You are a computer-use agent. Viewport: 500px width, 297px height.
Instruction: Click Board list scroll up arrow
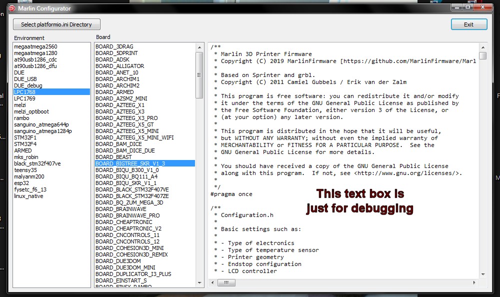click(x=199, y=47)
